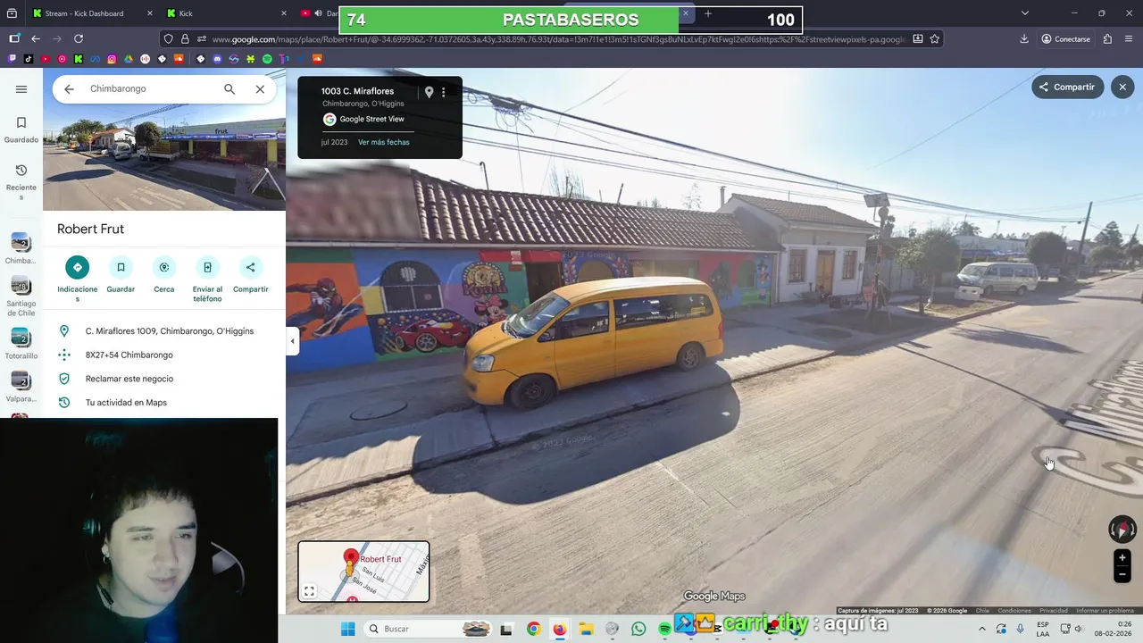Open Chrome from the taskbar

[533, 629]
